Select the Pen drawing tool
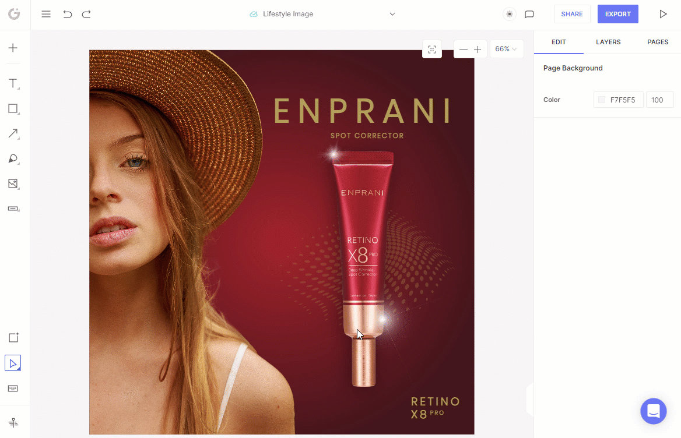 13,159
